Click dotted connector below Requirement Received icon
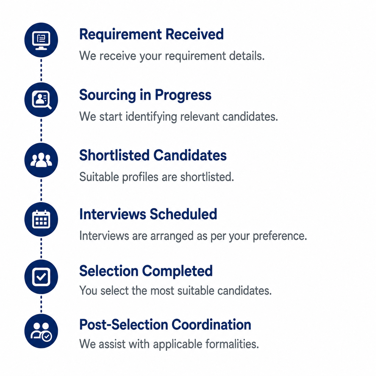 pos(41,70)
